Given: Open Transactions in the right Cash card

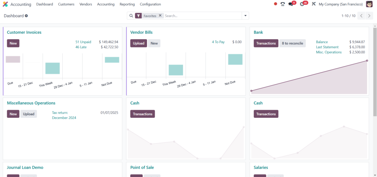Looking at the screenshot, I should tap(266, 114).
